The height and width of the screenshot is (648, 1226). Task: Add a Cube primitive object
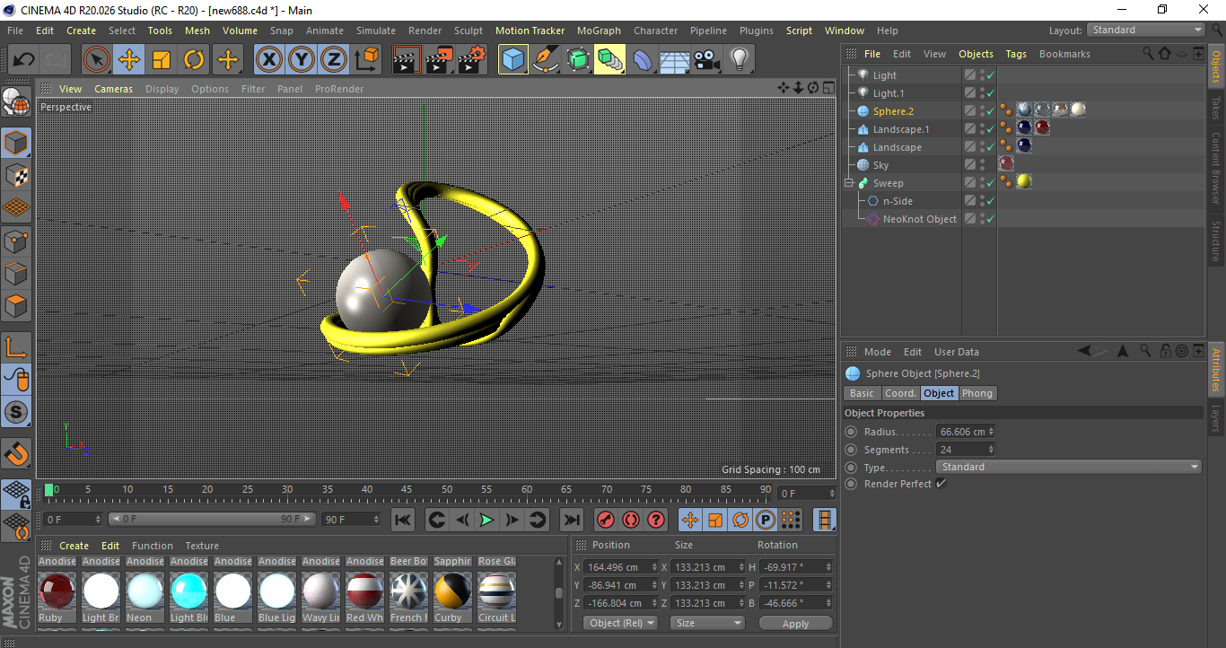tap(513, 60)
